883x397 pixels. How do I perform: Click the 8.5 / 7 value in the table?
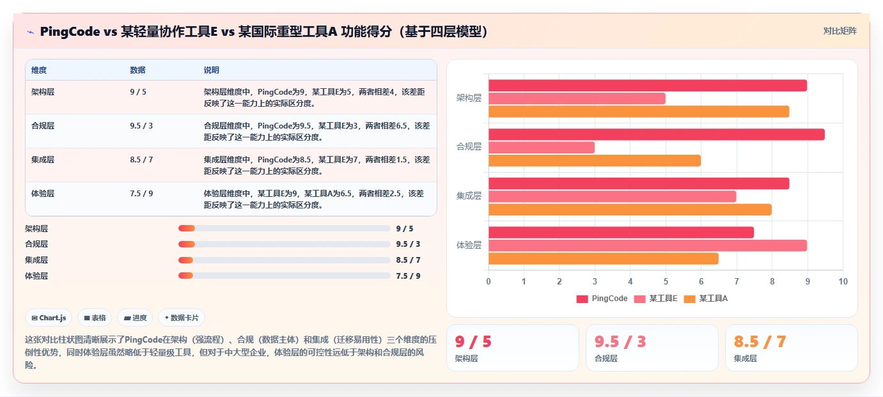point(141,160)
